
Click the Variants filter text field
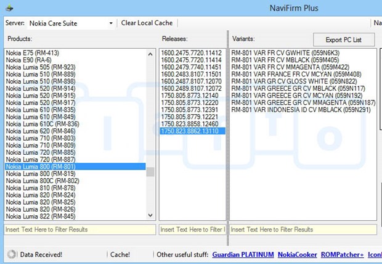coord(303,229)
